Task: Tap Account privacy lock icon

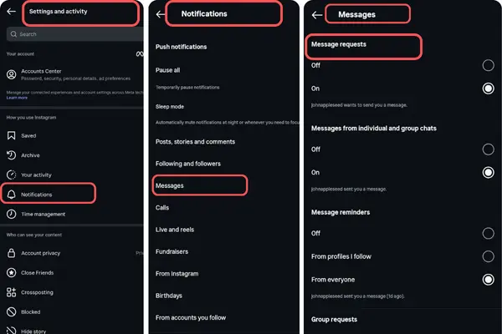Action: [x=12, y=253]
